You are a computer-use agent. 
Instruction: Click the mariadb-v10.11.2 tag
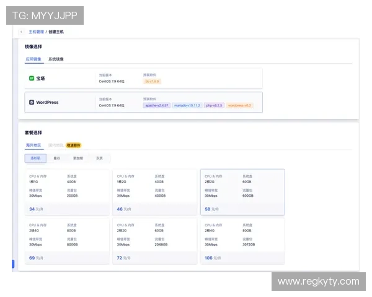pos(187,105)
